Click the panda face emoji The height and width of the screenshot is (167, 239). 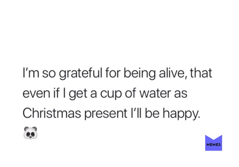pyautogui.click(x=30, y=133)
